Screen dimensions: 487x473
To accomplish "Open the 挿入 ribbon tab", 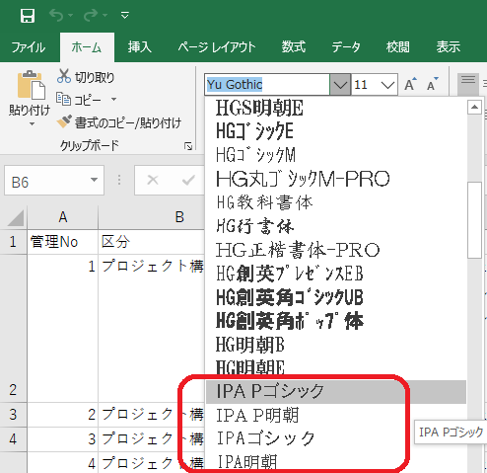I will pos(140,47).
